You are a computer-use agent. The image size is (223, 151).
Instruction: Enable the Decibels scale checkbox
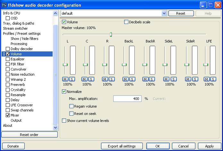coord(126,22)
